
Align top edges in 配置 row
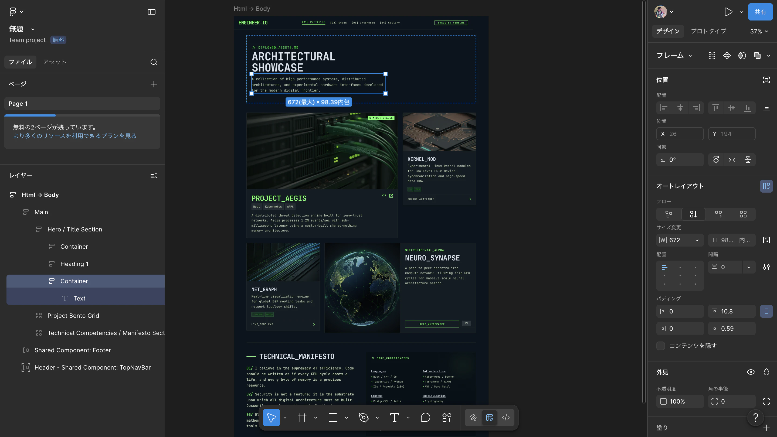pos(716,108)
